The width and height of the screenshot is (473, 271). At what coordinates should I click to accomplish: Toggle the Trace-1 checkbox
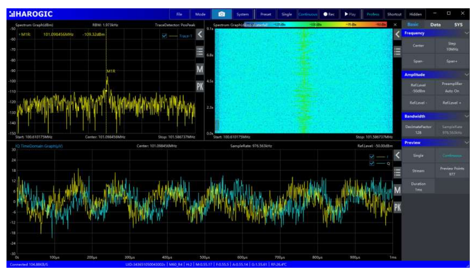(x=164, y=36)
